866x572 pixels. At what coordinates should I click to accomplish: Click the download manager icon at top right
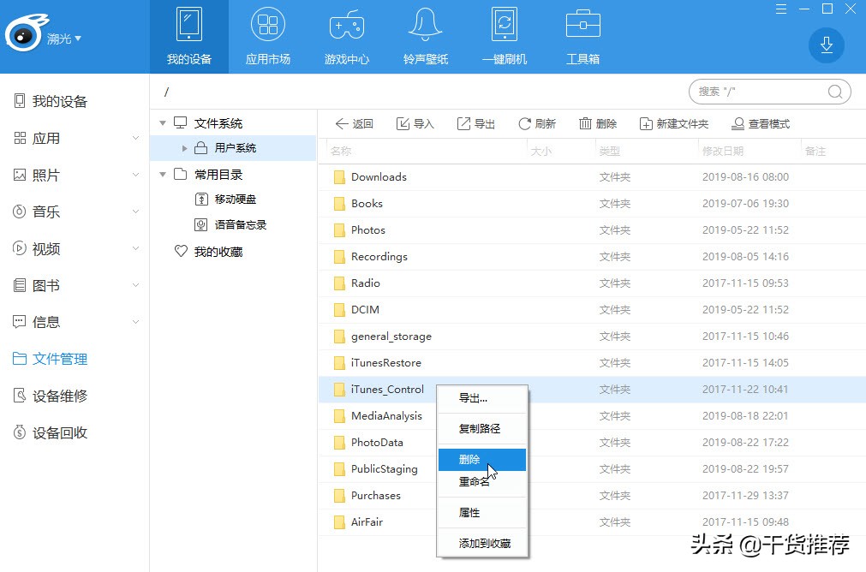(x=825, y=45)
